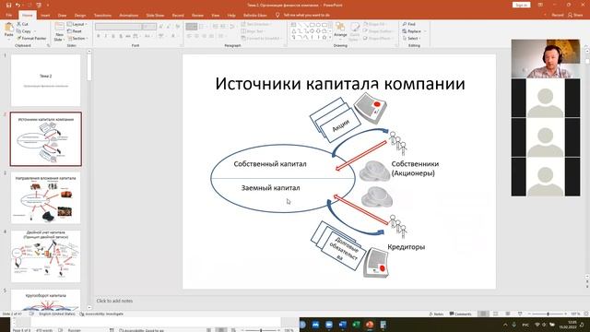
Task: Click the Tell me lightbulb icon
Action: 277,15
